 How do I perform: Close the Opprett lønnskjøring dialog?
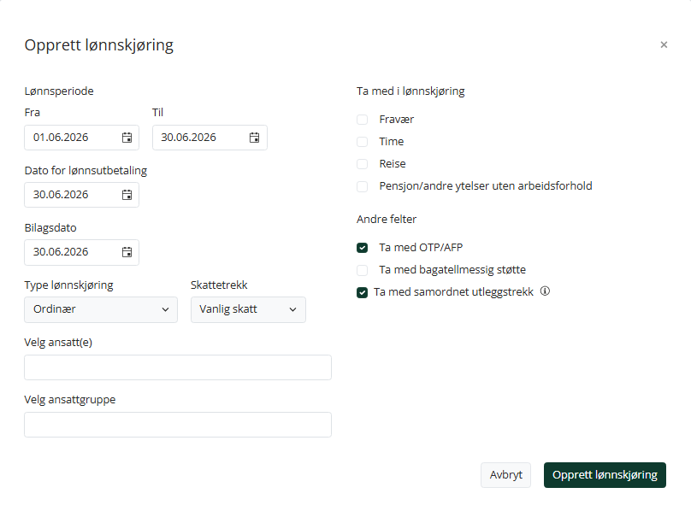(x=664, y=44)
